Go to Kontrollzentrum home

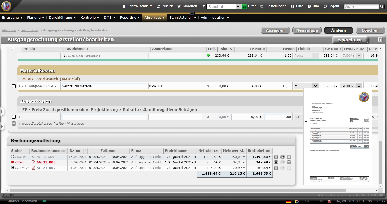[x=137, y=6]
